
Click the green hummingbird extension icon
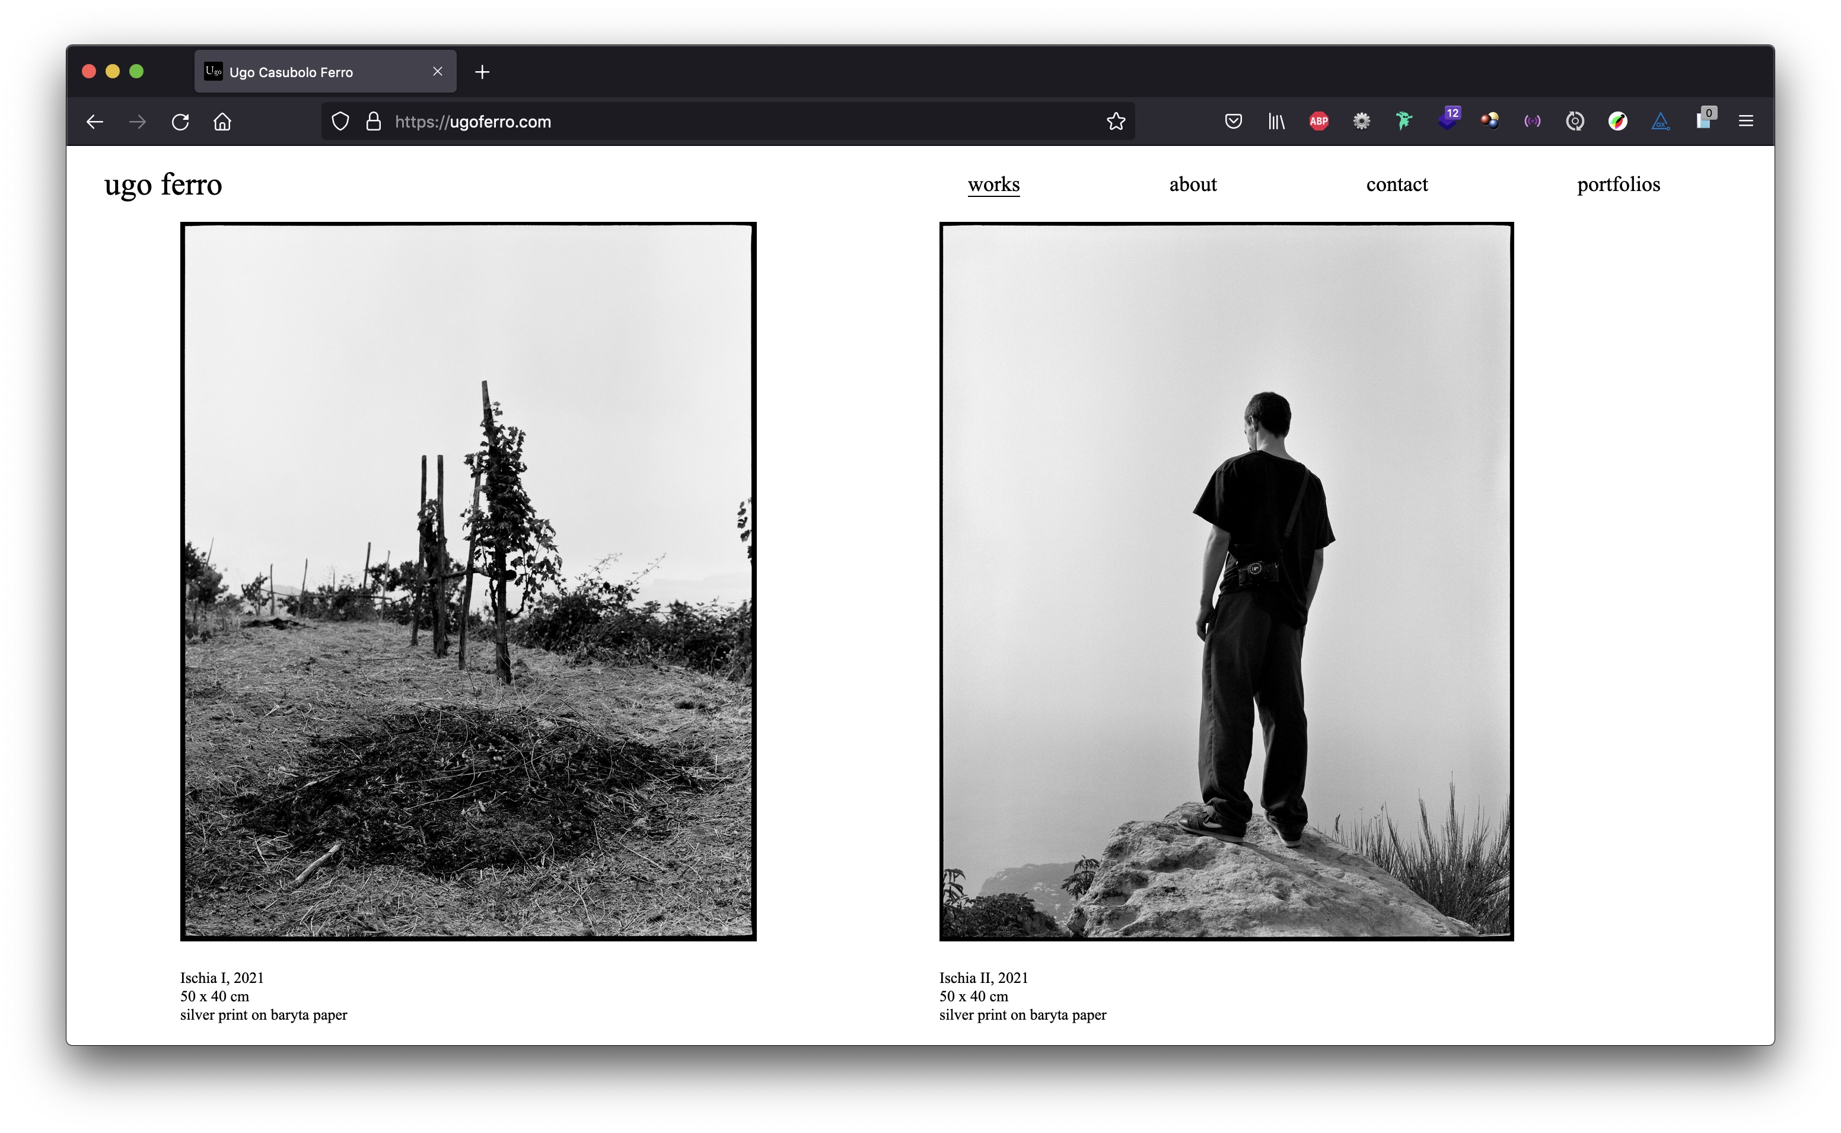[x=1404, y=120]
